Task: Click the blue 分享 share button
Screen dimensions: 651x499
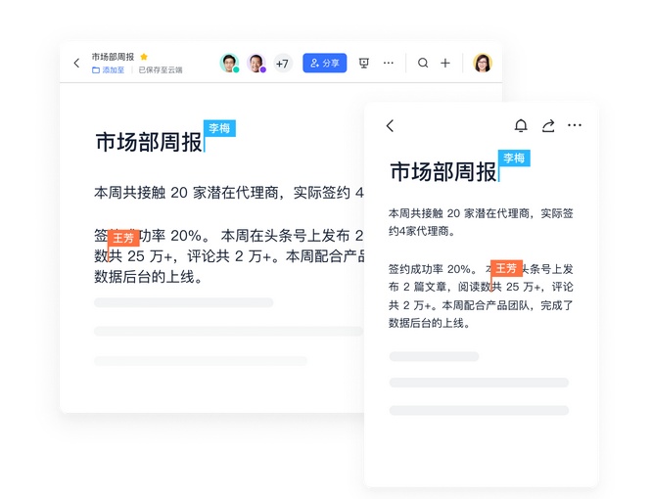Action: [x=325, y=63]
